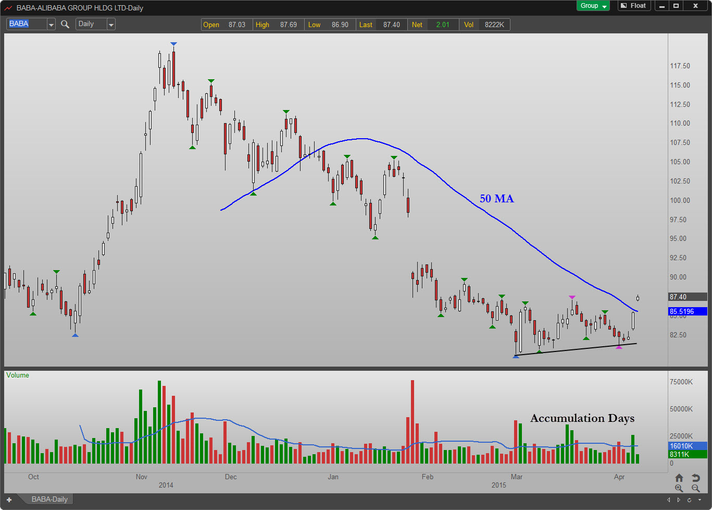Maximize the chart window
This screenshot has height=510, width=712.
pyautogui.click(x=676, y=6)
